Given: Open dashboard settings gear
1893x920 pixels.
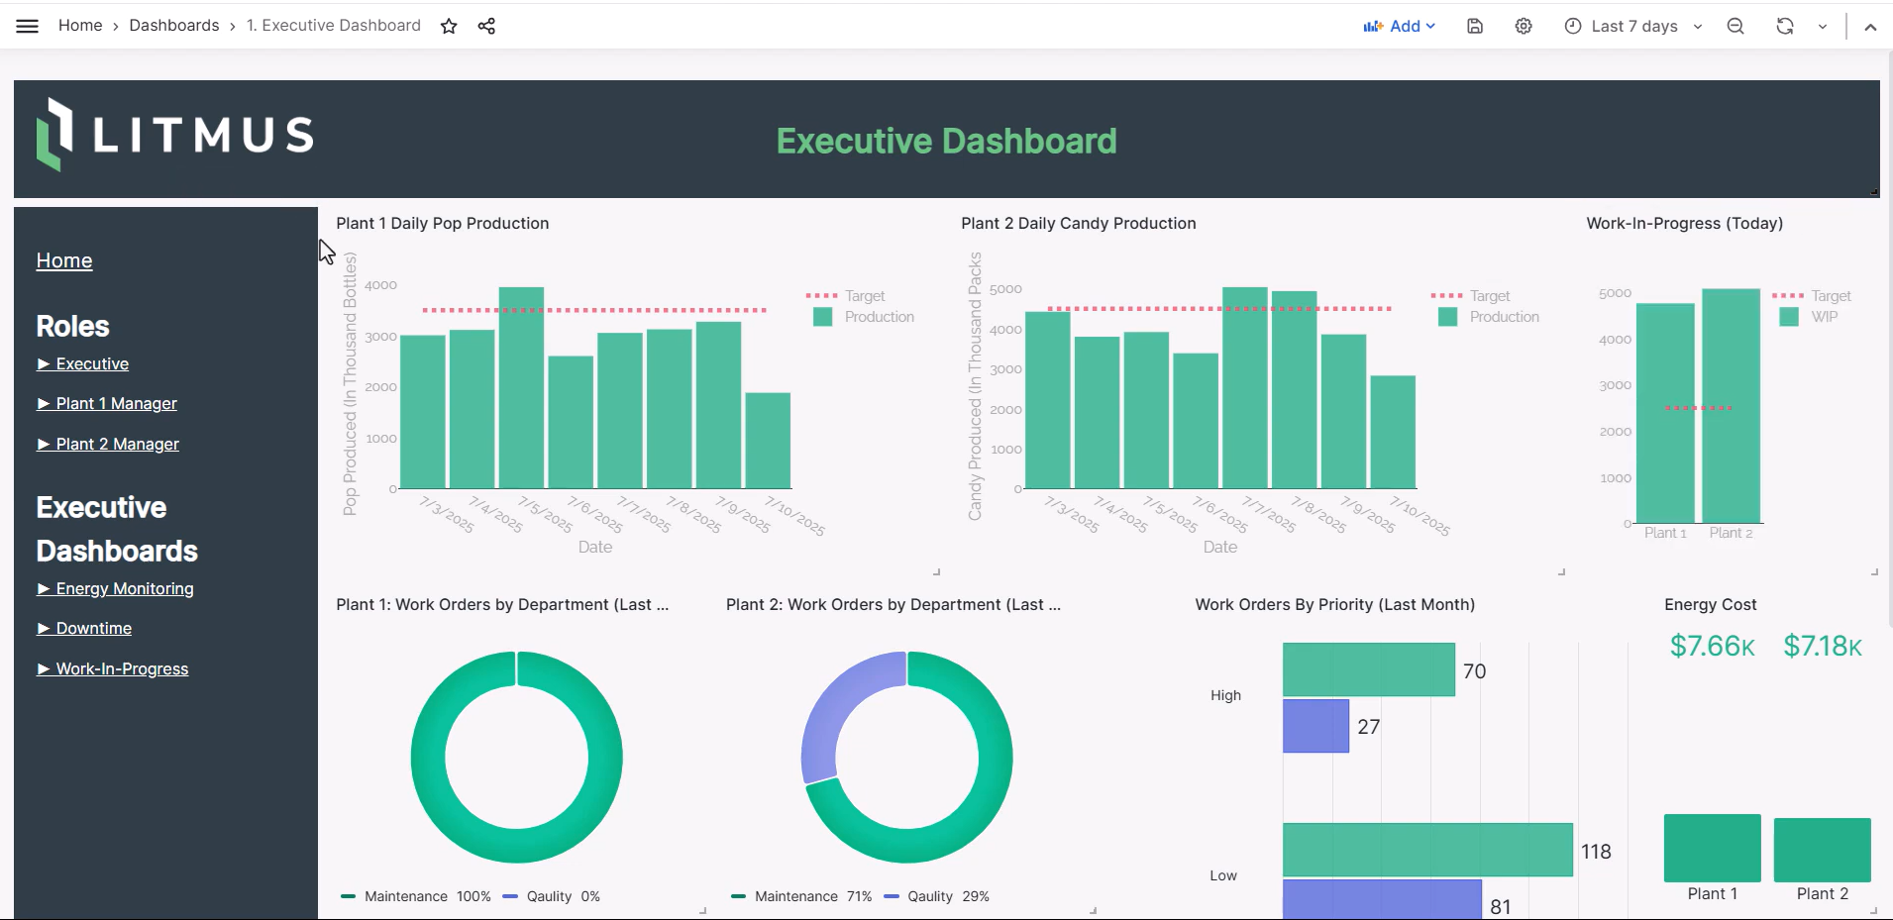Looking at the screenshot, I should 1524,26.
